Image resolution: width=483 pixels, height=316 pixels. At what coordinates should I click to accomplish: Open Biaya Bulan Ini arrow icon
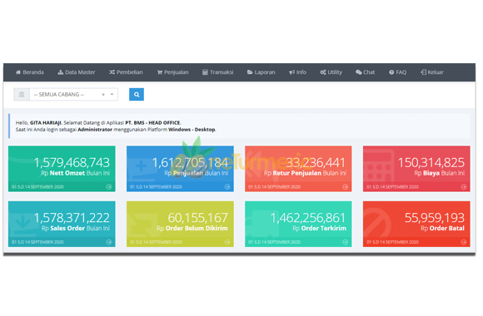[464, 187]
